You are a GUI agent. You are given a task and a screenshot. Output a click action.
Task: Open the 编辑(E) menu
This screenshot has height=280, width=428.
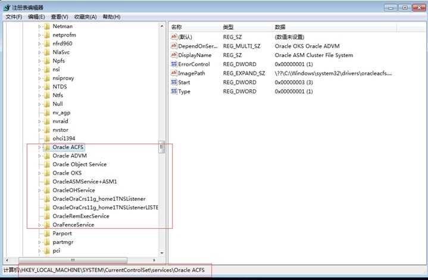[36, 17]
